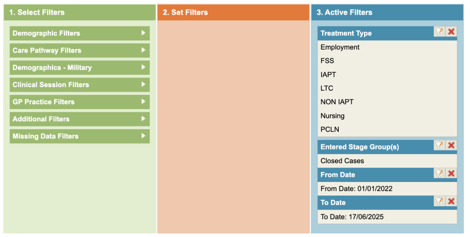Select GP Practice Filters
Image resolution: width=470 pixels, height=237 pixels.
[79, 102]
